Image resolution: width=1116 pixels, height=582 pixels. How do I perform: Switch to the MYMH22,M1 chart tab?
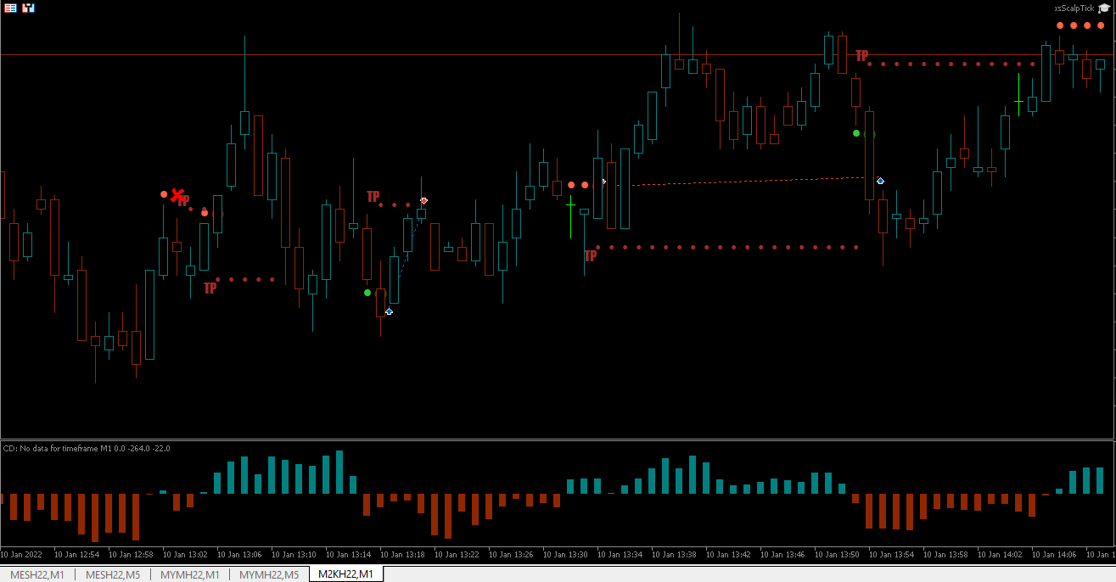click(189, 574)
